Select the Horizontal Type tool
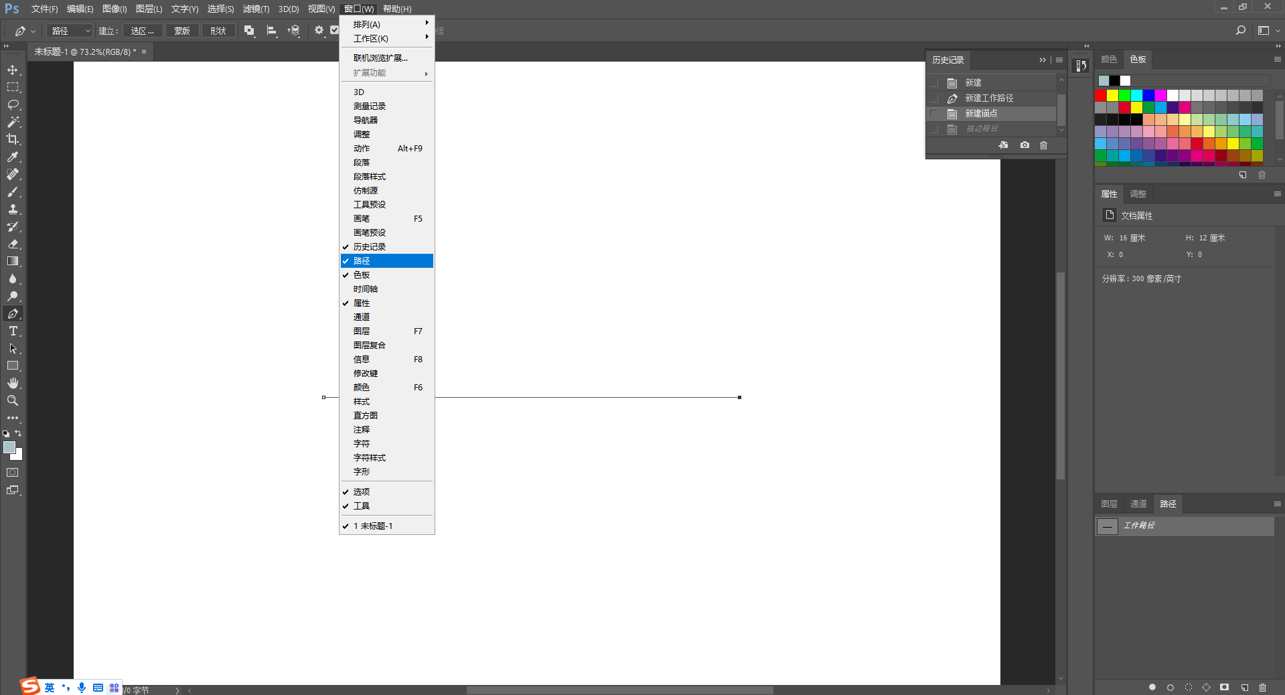 click(x=13, y=331)
